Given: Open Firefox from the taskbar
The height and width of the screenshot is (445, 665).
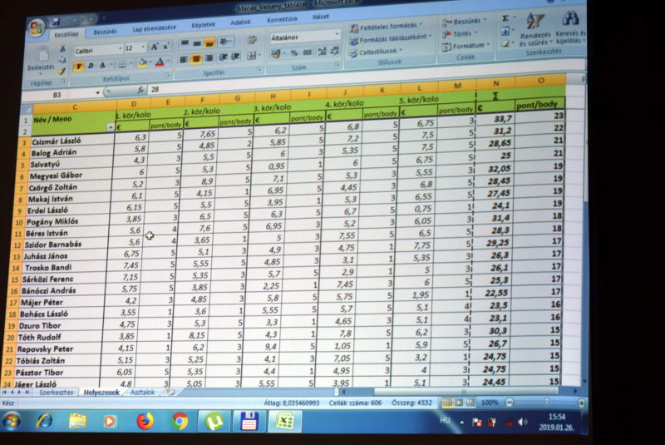Looking at the screenshot, I should 145,422.
